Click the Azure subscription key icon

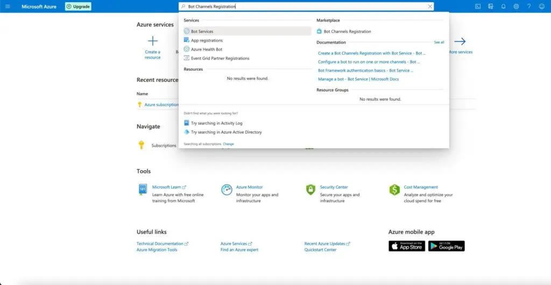point(139,105)
